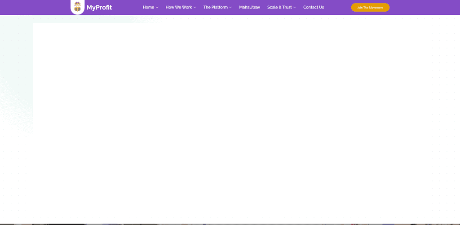Open The Platform menu item
This screenshot has width=460, height=225.
coord(216,7)
